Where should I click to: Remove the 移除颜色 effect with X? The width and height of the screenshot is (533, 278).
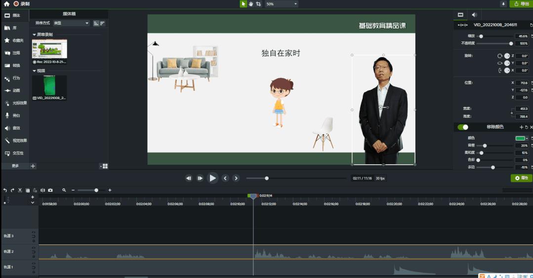pyautogui.click(x=532, y=127)
